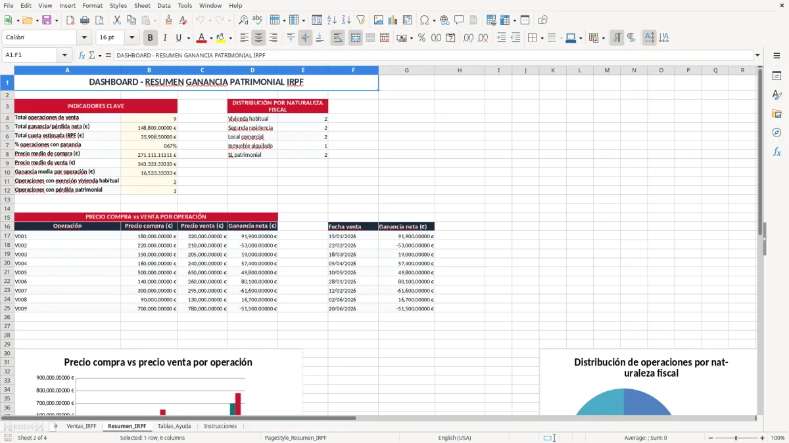Format as Percent icon
The width and height of the screenshot is (789, 443).
pyautogui.click(x=422, y=38)
